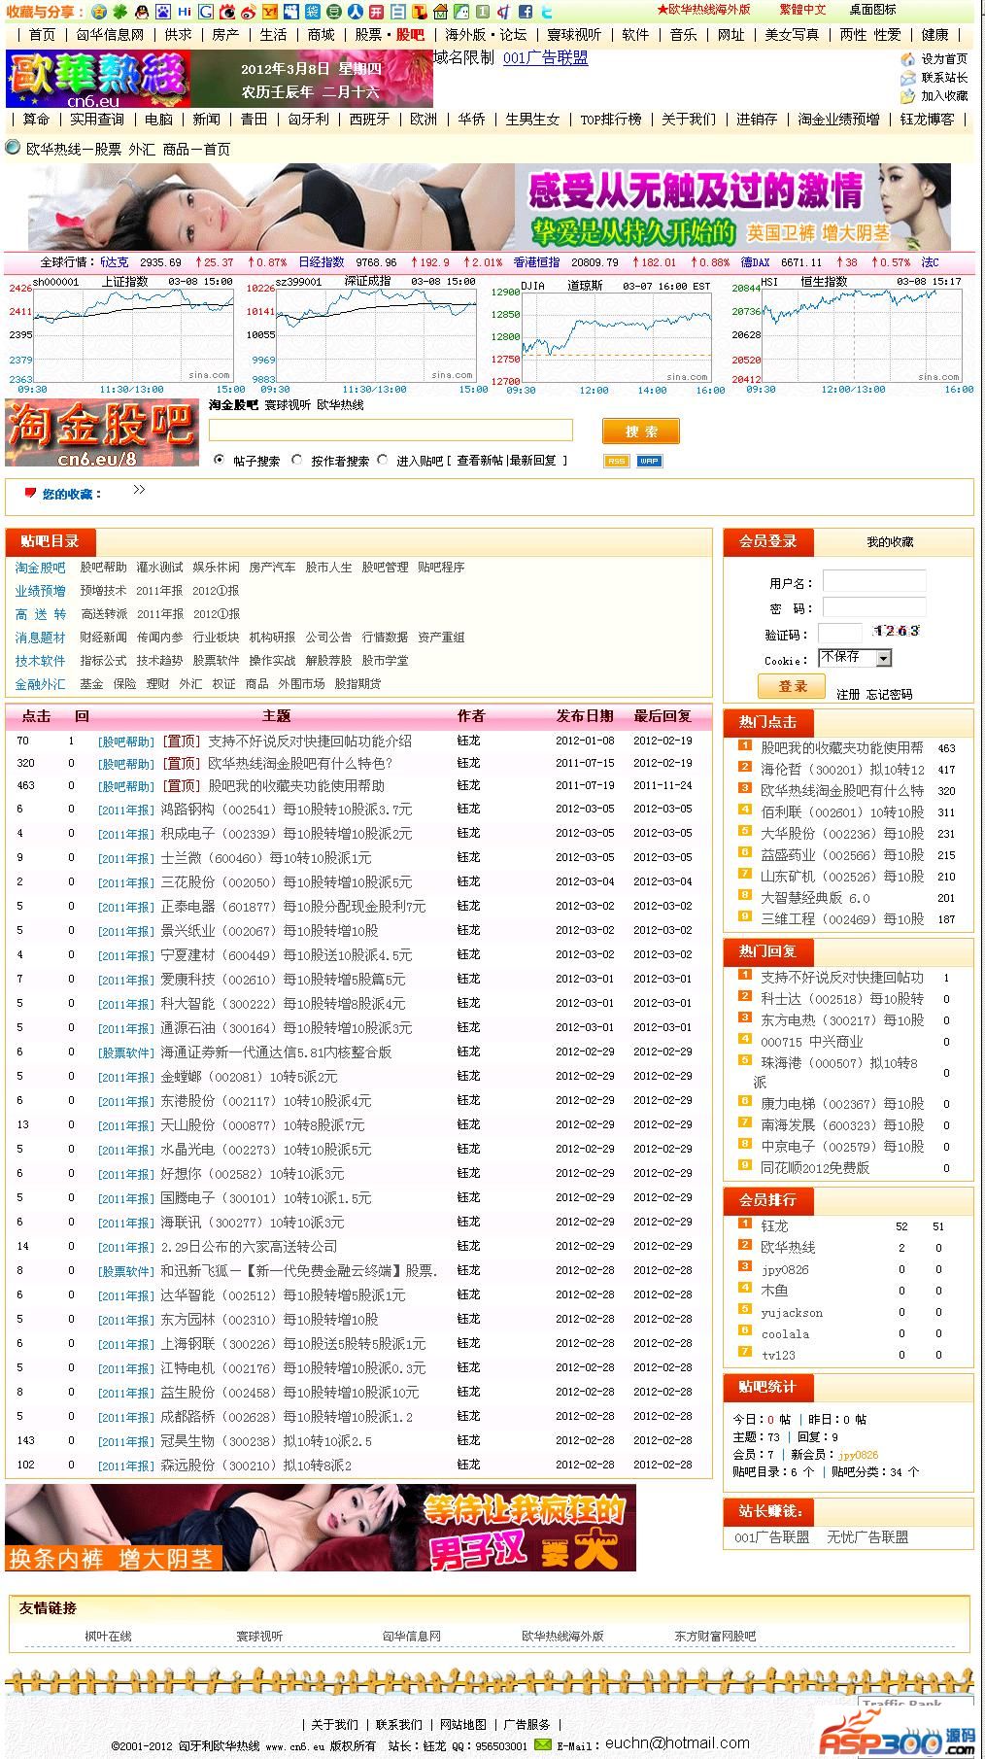The image size is (985, 1759).
Task: Click the 用户名 input field
Action: click(x=873, y=581)
